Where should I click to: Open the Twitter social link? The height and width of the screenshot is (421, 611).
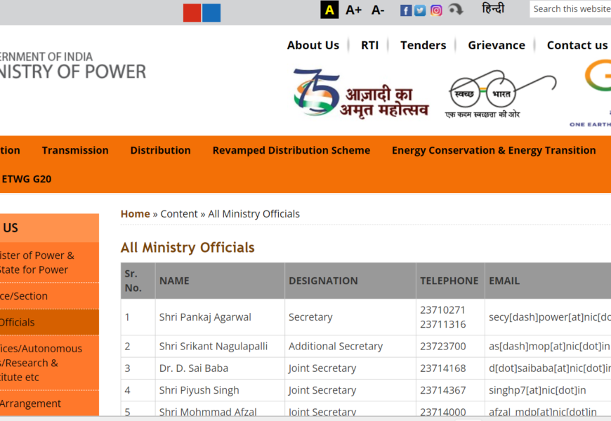pos(420,10)
